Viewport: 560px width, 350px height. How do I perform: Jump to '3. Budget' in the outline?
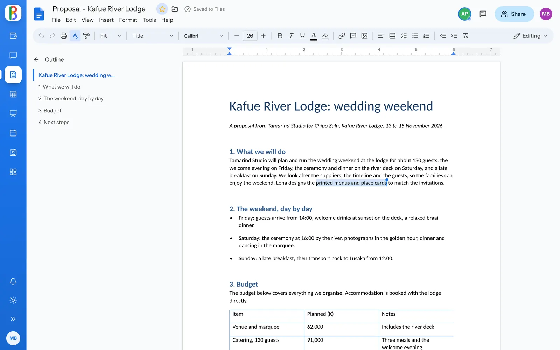click(50, 111)
